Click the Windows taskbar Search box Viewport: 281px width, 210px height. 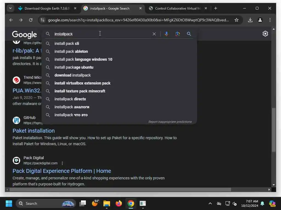pos(46,203)
